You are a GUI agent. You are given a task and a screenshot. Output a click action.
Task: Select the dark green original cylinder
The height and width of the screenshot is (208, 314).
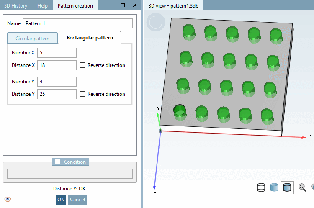(x=180, y=112)
